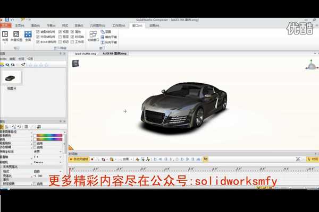Screen dimensions: 319x212
Task: Click the save icon in title bar
Action: tap(7, 20)
